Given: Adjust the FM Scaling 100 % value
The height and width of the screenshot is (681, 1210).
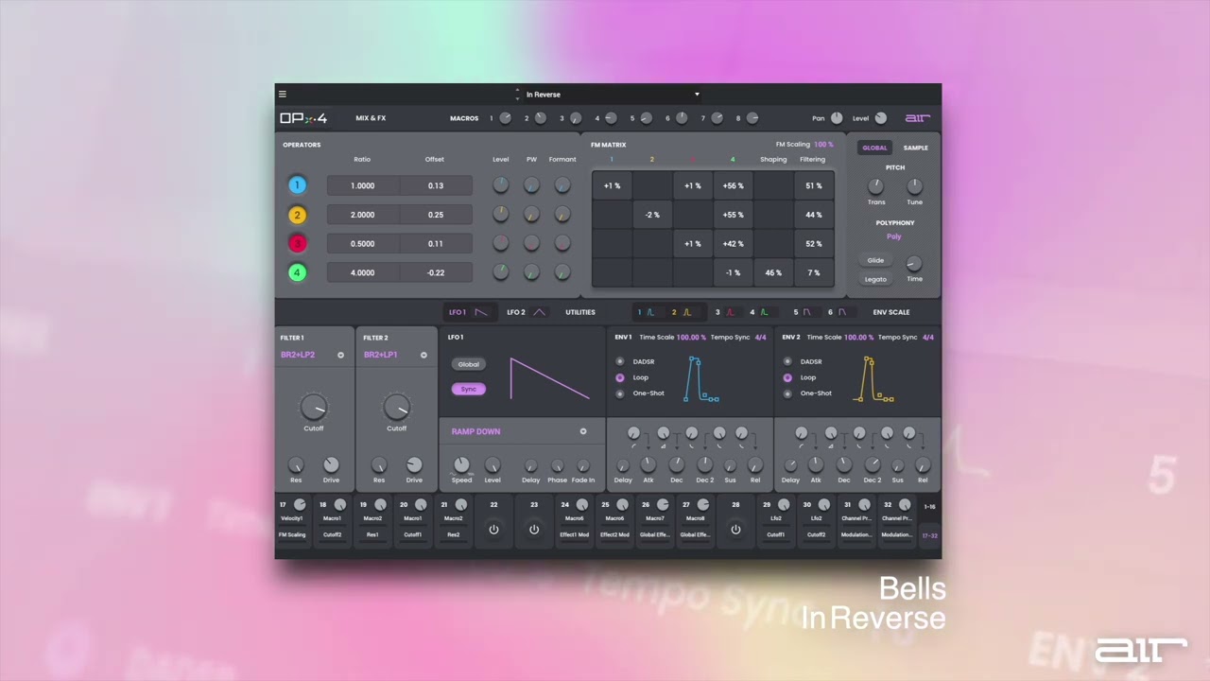Looking at the screenshot, I should pyautogui.click(x=823, y=145).
